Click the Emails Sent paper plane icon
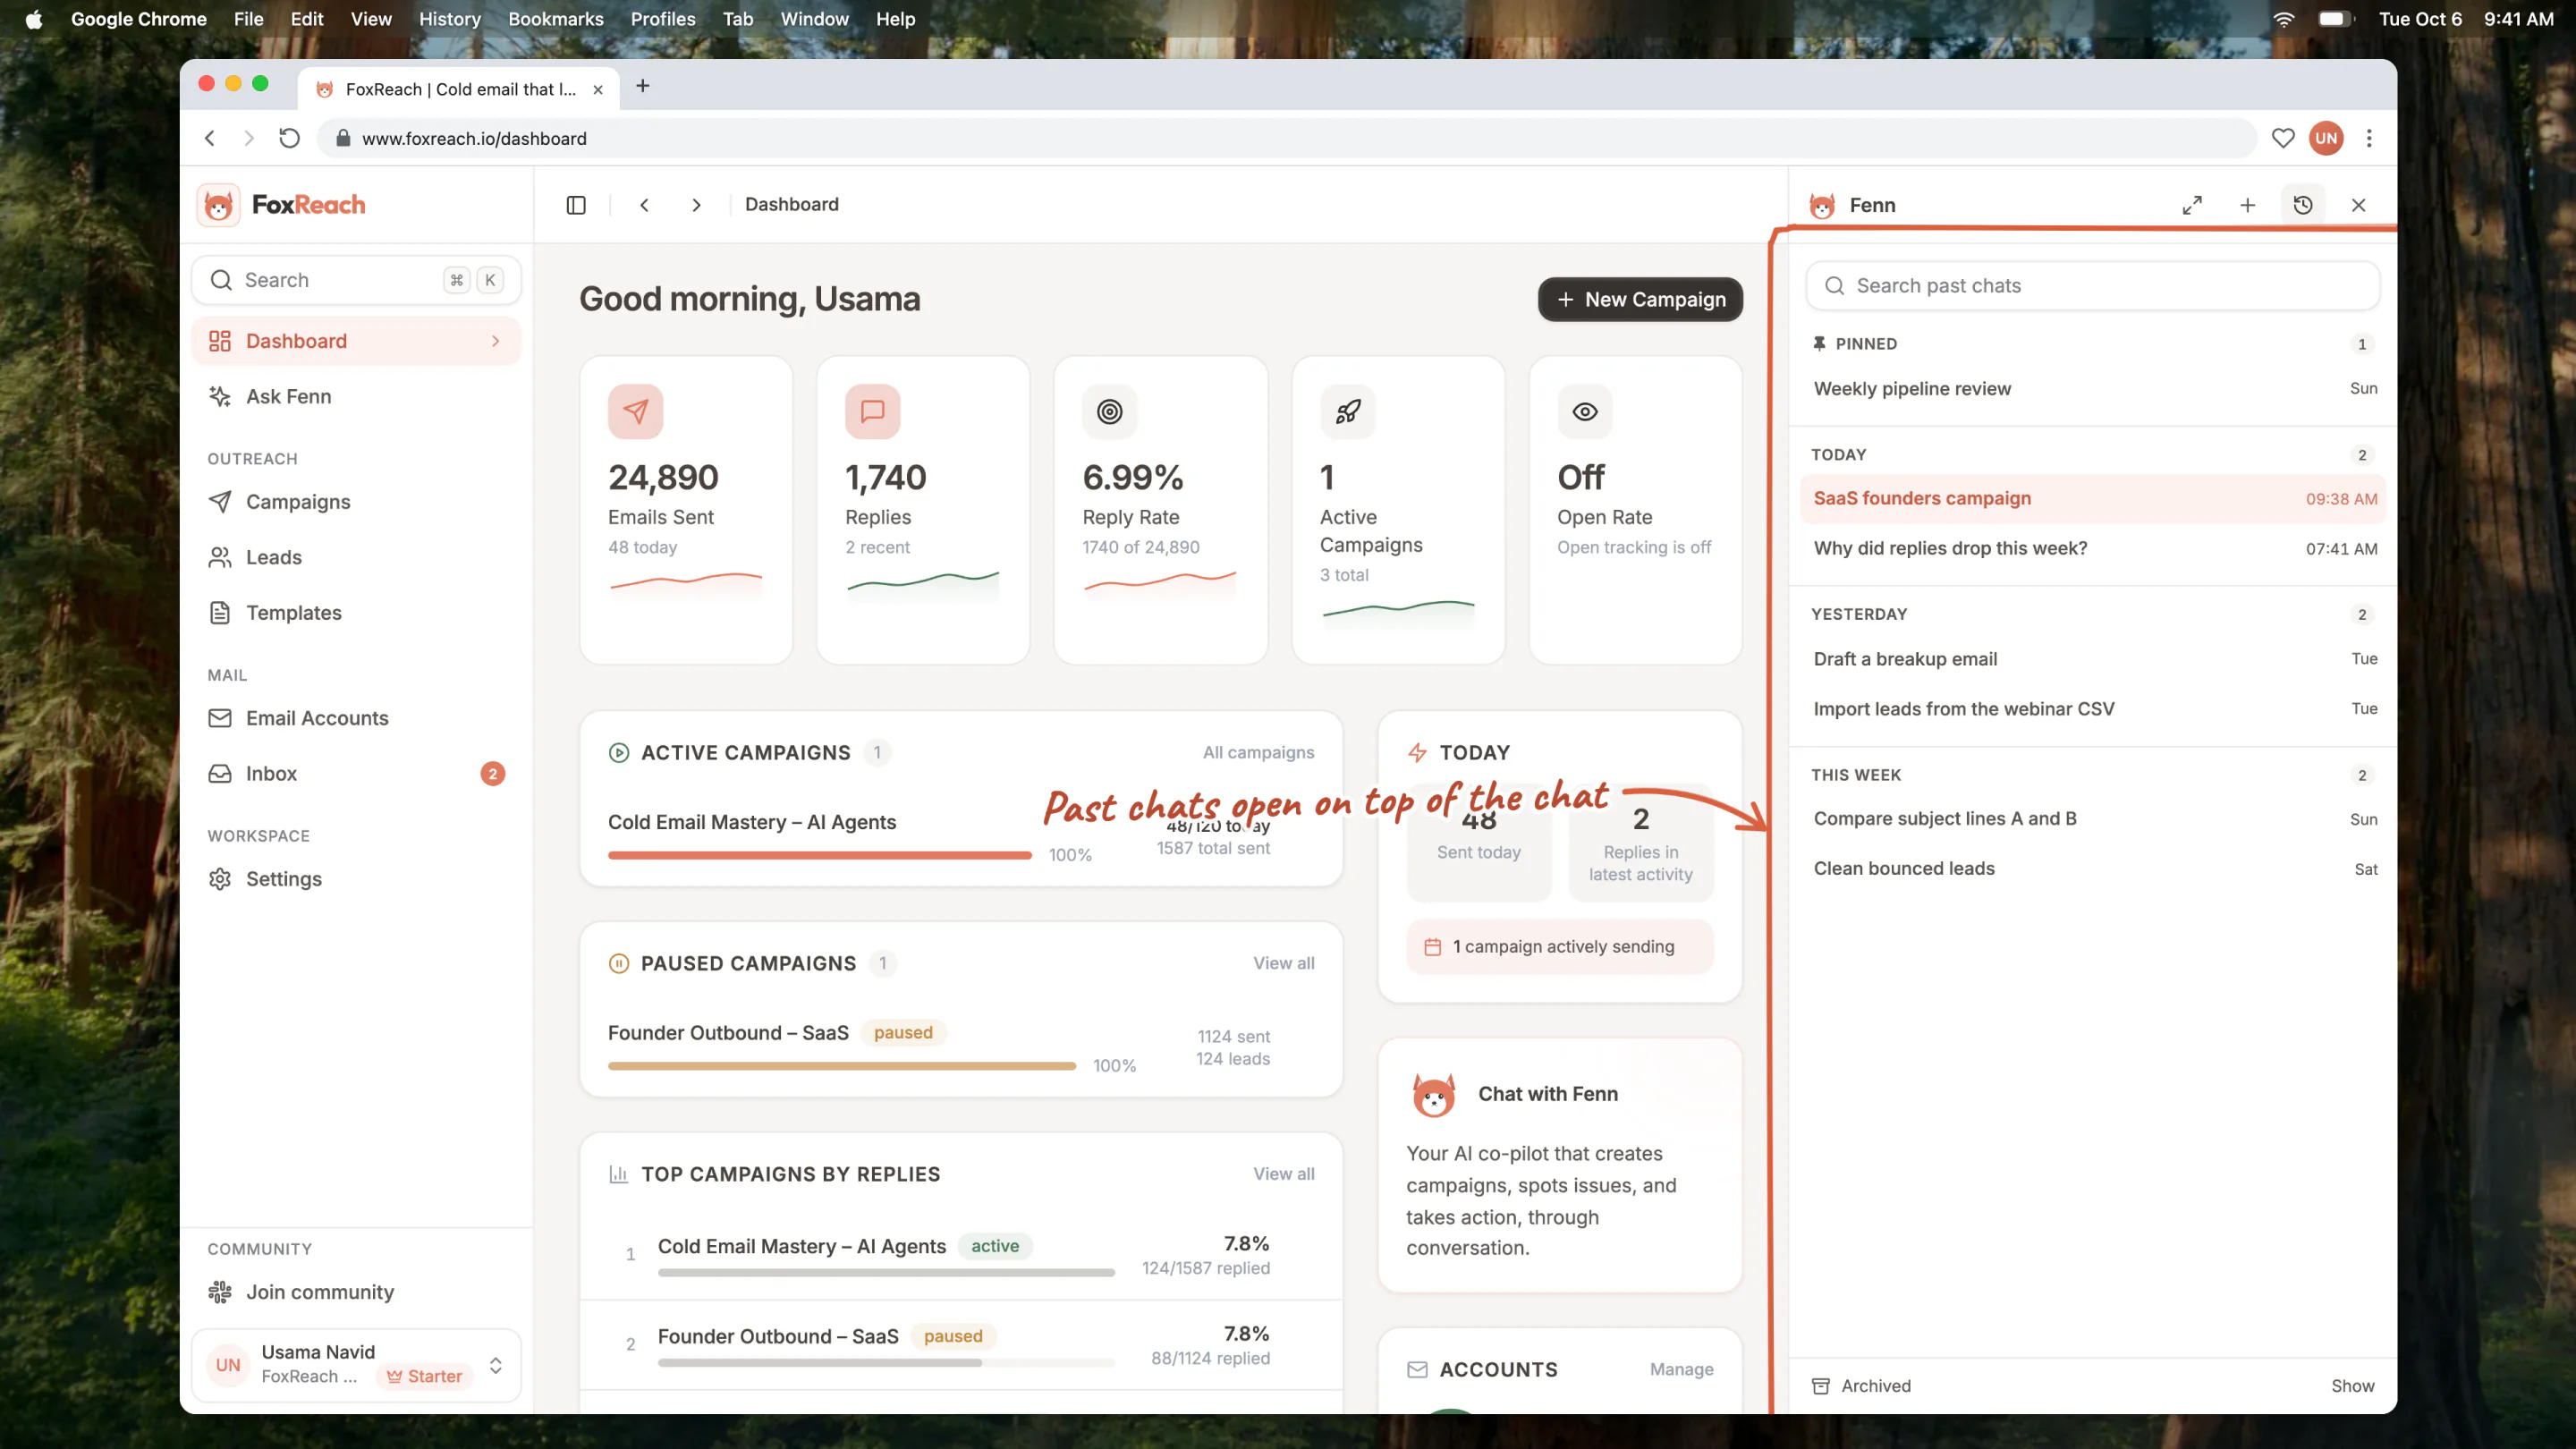2576x1449 pixels. click(x=635, y=411)
